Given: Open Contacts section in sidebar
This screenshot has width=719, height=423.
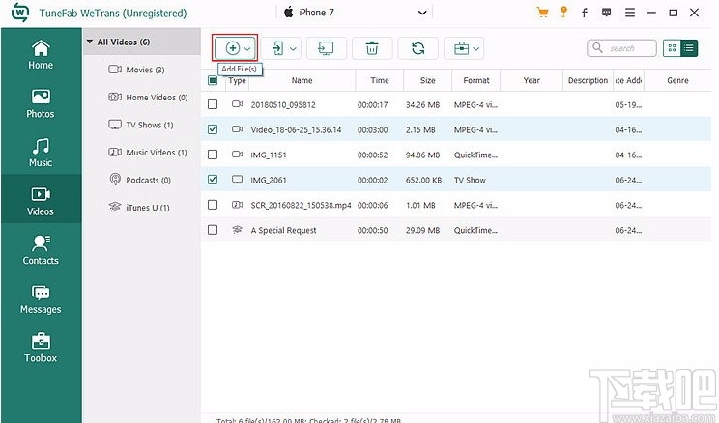Looking at the screenshot, I should pos(41,251).
